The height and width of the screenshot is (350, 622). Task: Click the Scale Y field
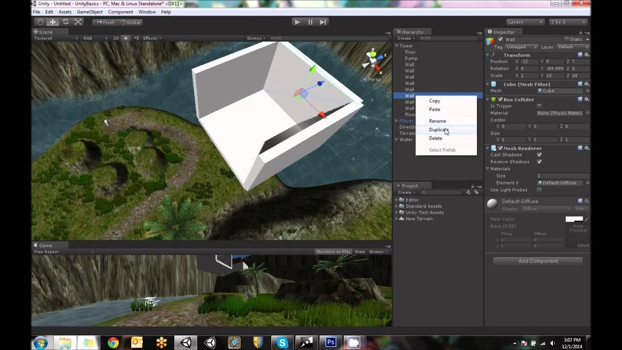554,75
